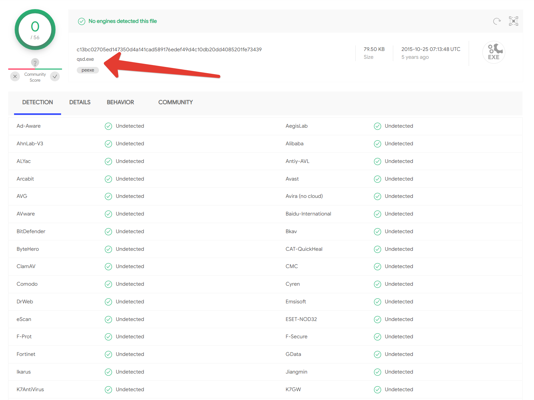Open the similarity graph icon
534x400 pixels.
(513, 21)
